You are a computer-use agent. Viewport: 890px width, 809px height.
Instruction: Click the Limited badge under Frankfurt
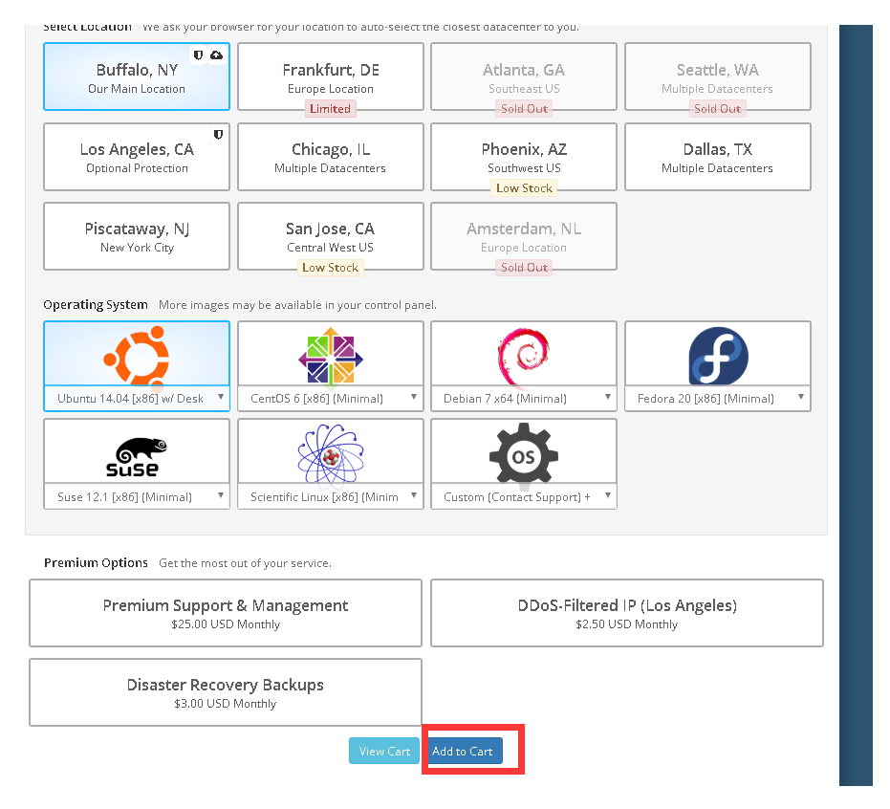(x=331, y=108)
